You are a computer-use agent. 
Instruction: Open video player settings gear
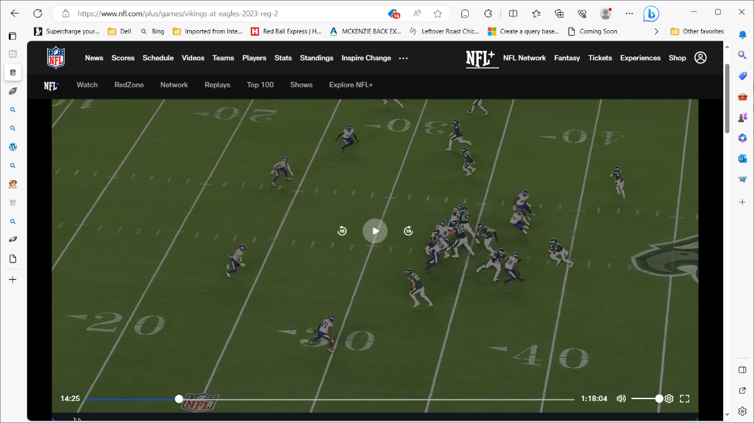[x=669, y=399]
